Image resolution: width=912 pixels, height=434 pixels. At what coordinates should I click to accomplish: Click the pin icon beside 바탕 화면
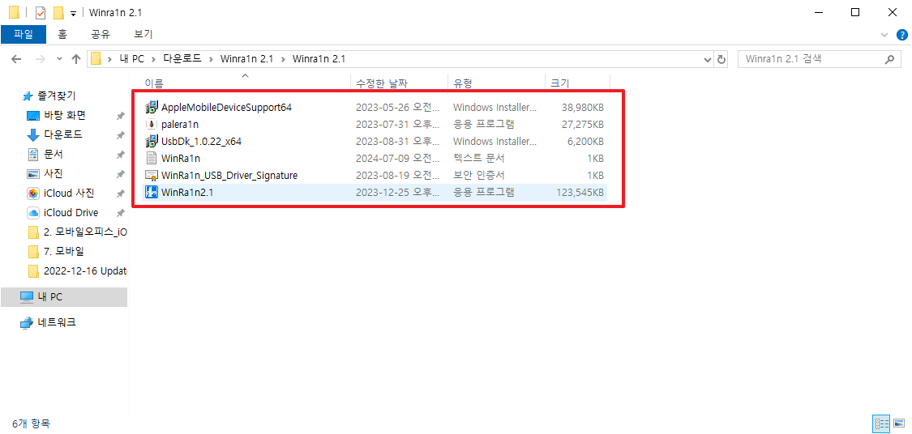120,116
